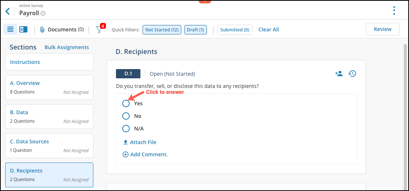Select the No radio option

click(126, 116)
